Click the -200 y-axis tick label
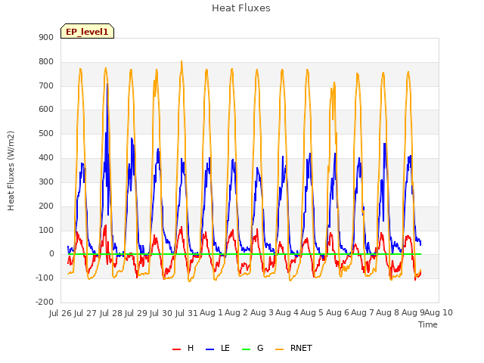The height and width of the screenshot is (363, 484). (45, 302)
